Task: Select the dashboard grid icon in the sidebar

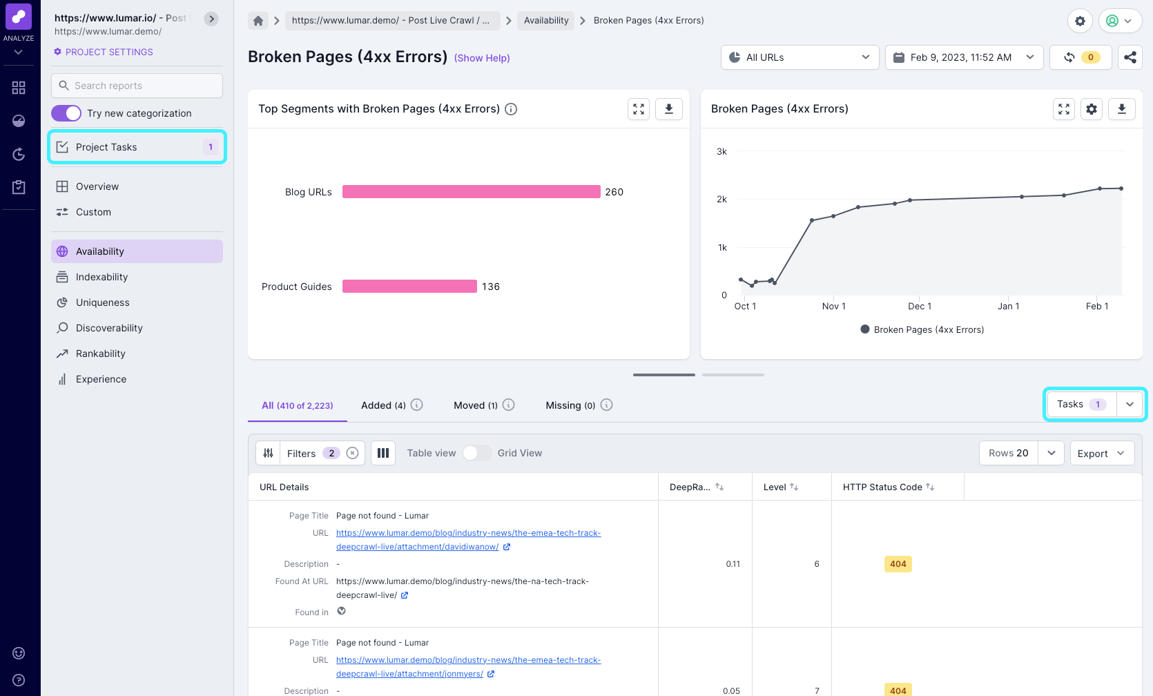Action: click(x=19, y=87)
